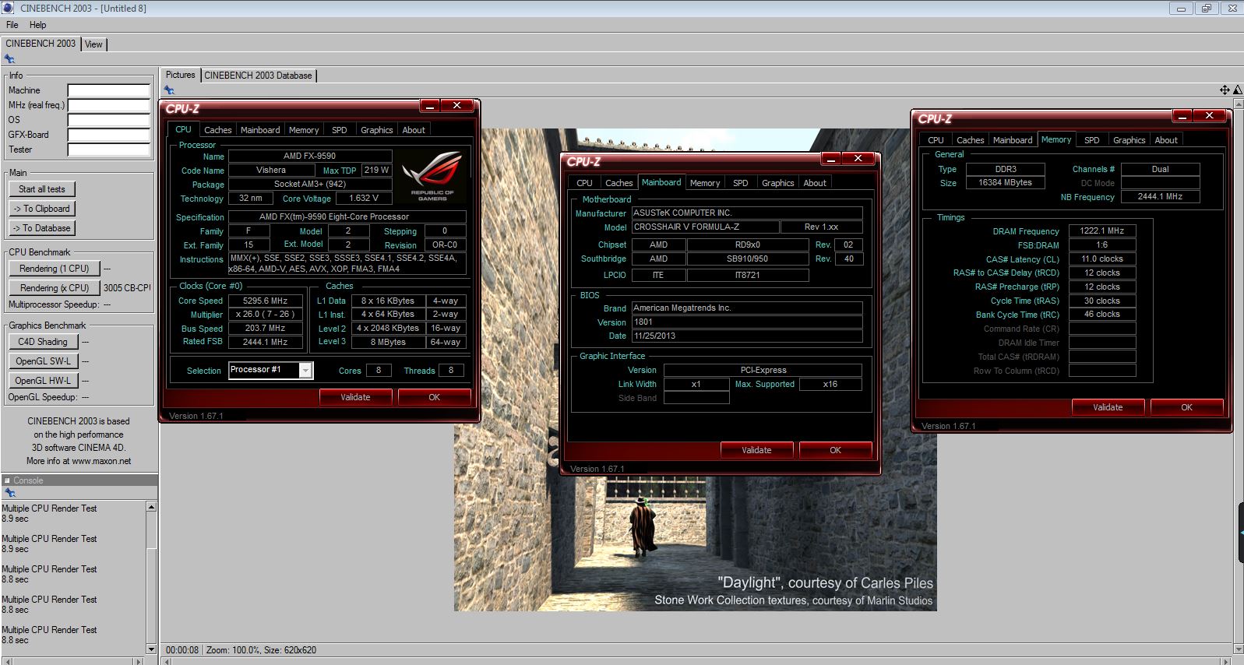Click the 5295.6 MHz core speed value
The height and width of the screenshot is (665, 1244).
tap(265, 301)
